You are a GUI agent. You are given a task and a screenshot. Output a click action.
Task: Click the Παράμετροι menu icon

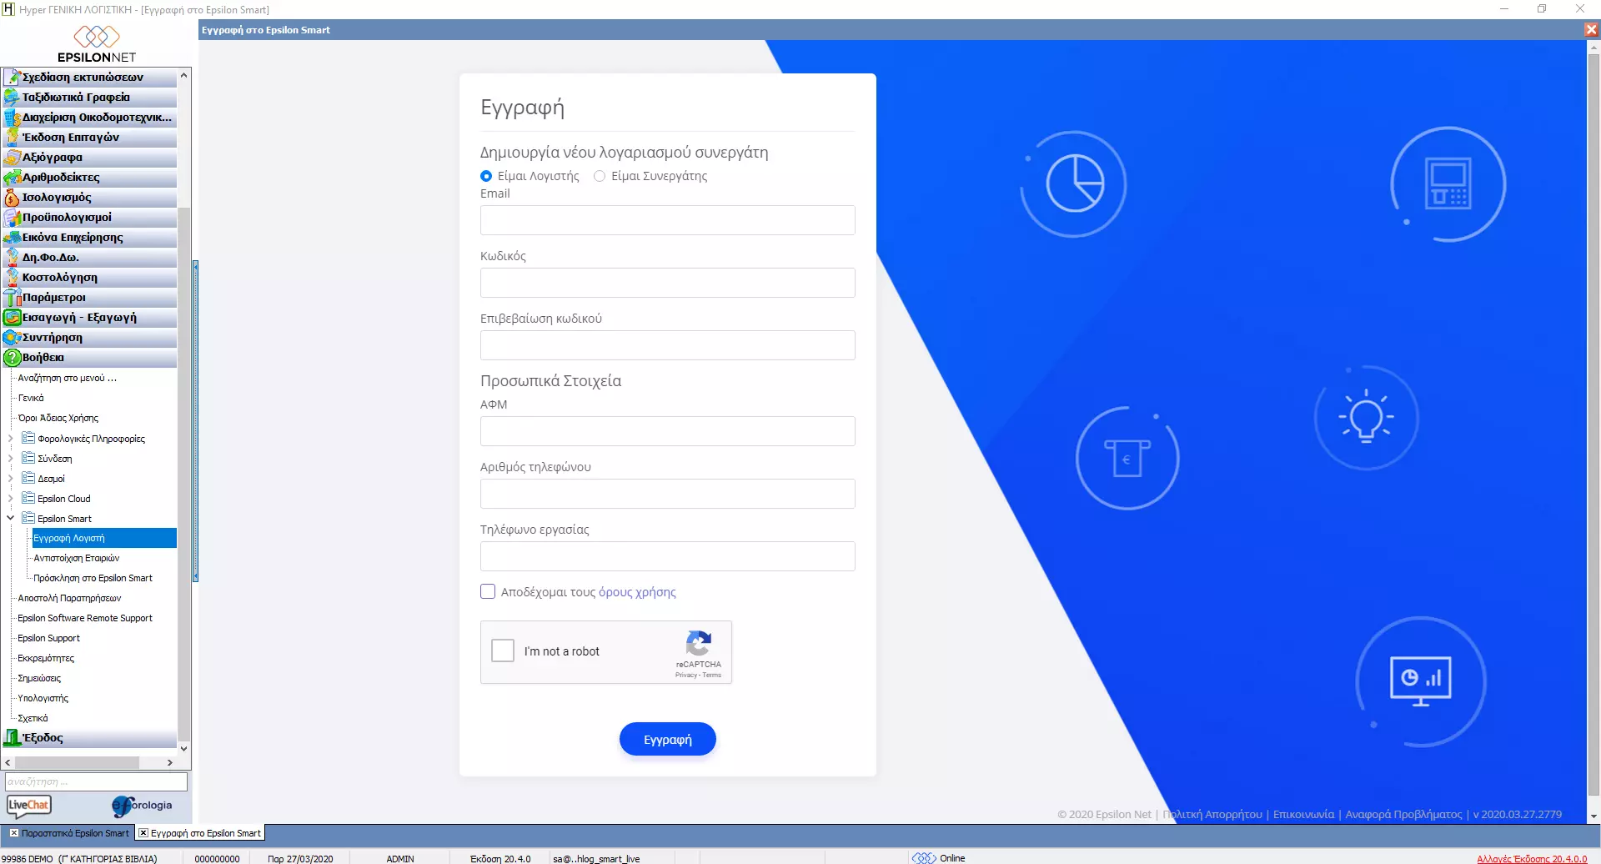tap(12, 298)
